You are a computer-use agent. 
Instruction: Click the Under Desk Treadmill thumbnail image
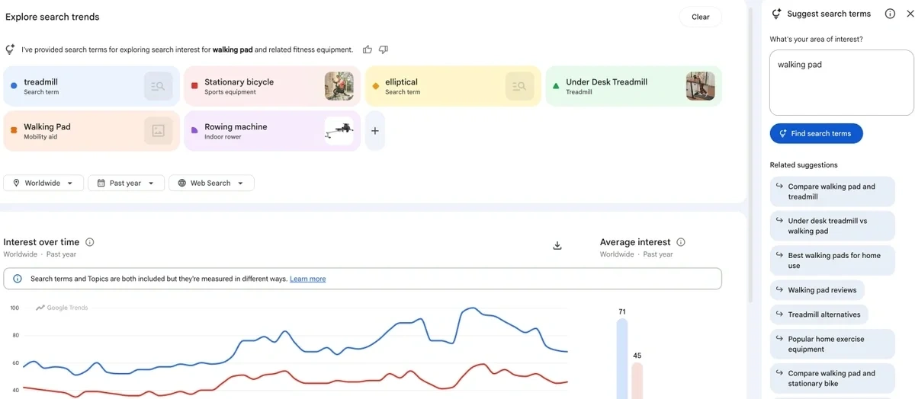pos(700,86)
